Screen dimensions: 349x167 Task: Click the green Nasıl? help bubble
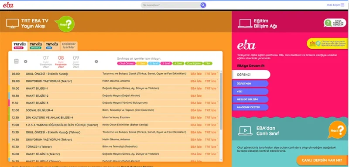click(x=65, y=24)
